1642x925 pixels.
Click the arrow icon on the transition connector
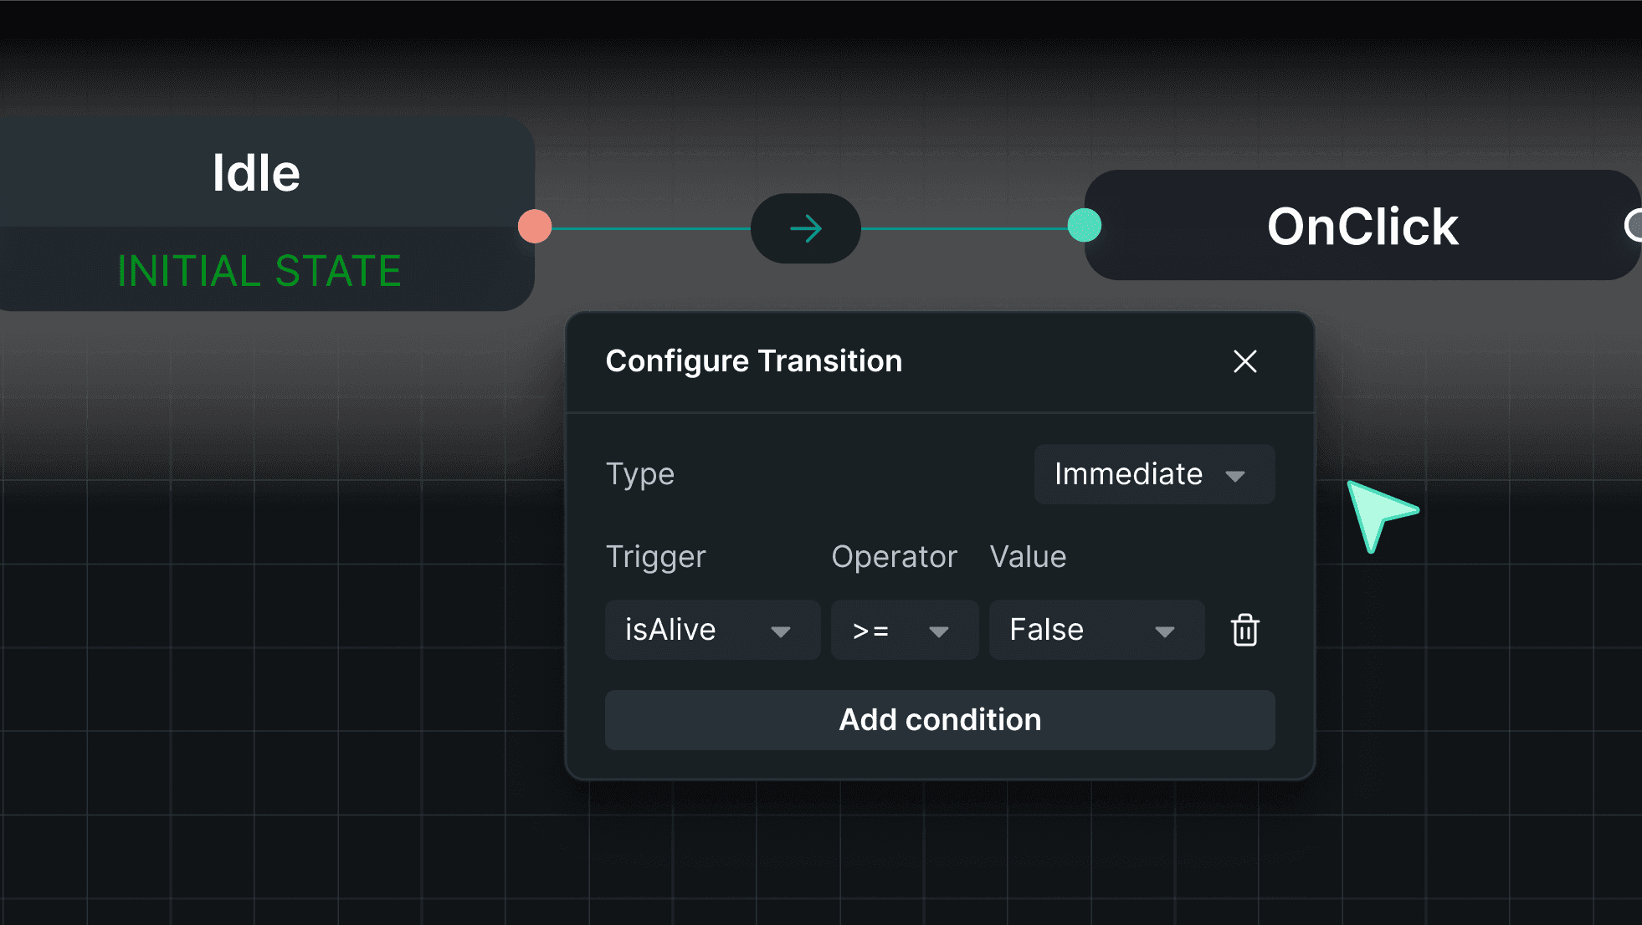click(x=804, y=227)
